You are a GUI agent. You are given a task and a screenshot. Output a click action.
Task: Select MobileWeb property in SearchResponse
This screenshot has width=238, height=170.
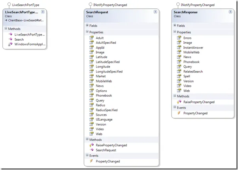191,52
